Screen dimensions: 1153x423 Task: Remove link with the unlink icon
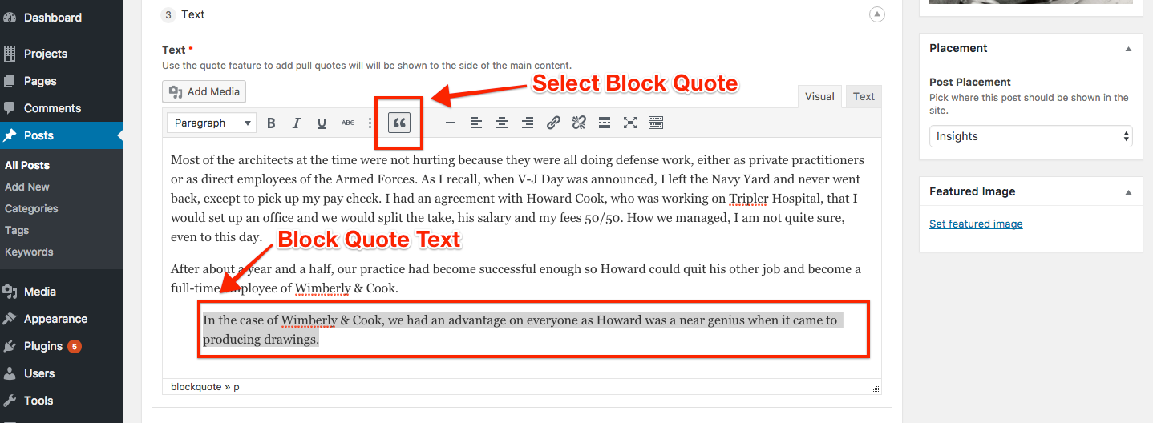(579, 123)
